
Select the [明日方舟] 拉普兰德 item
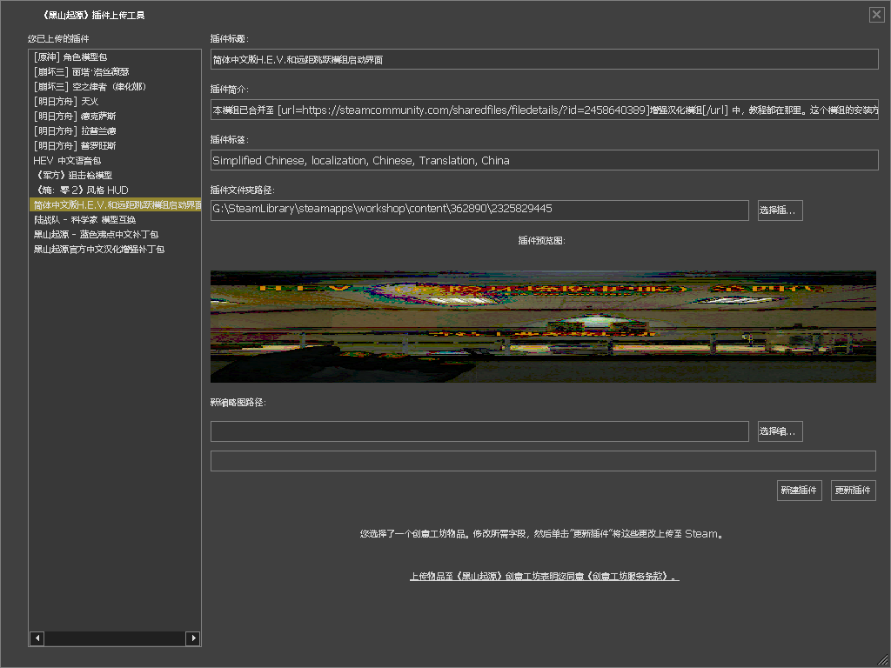[x=115, y=130]
